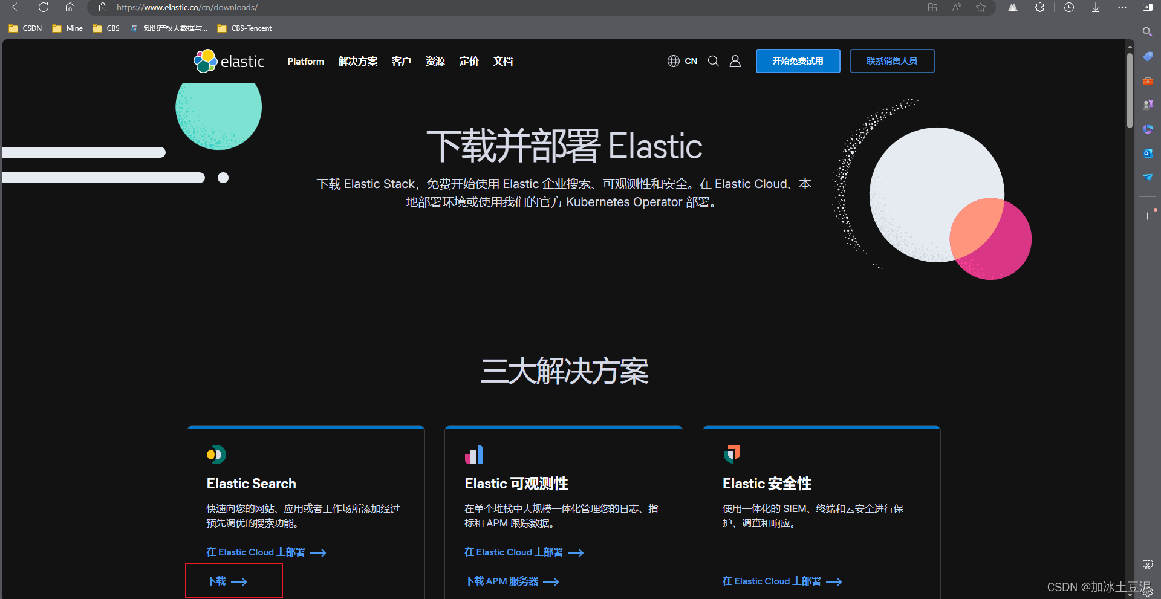Open the 解决方案 menu
Screen dimensions: 1161x599
coord(358,61)
